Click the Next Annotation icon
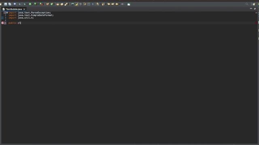This screenshot has width=259, height=145. pos(98,4)
